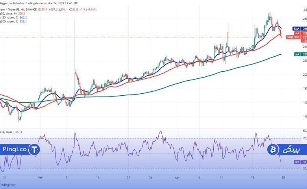Click the TradingView logo text at bottom
Screen dimensions: 307x189
7,185
